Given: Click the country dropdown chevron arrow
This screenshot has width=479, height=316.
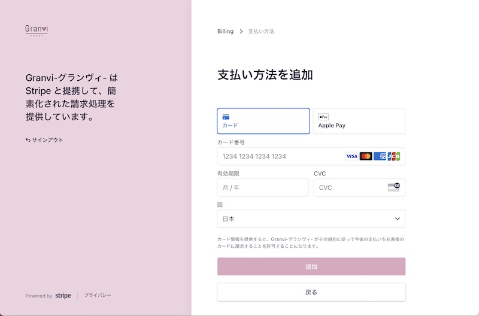Looking at the screenshot, I should (x=397, y=218).
